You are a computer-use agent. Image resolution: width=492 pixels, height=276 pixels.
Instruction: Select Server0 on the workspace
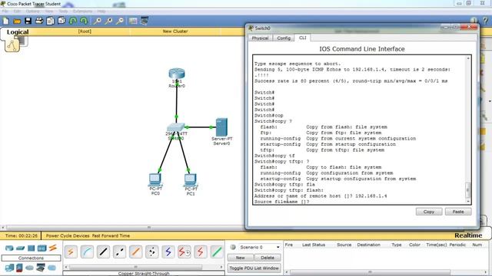(222, 127)
